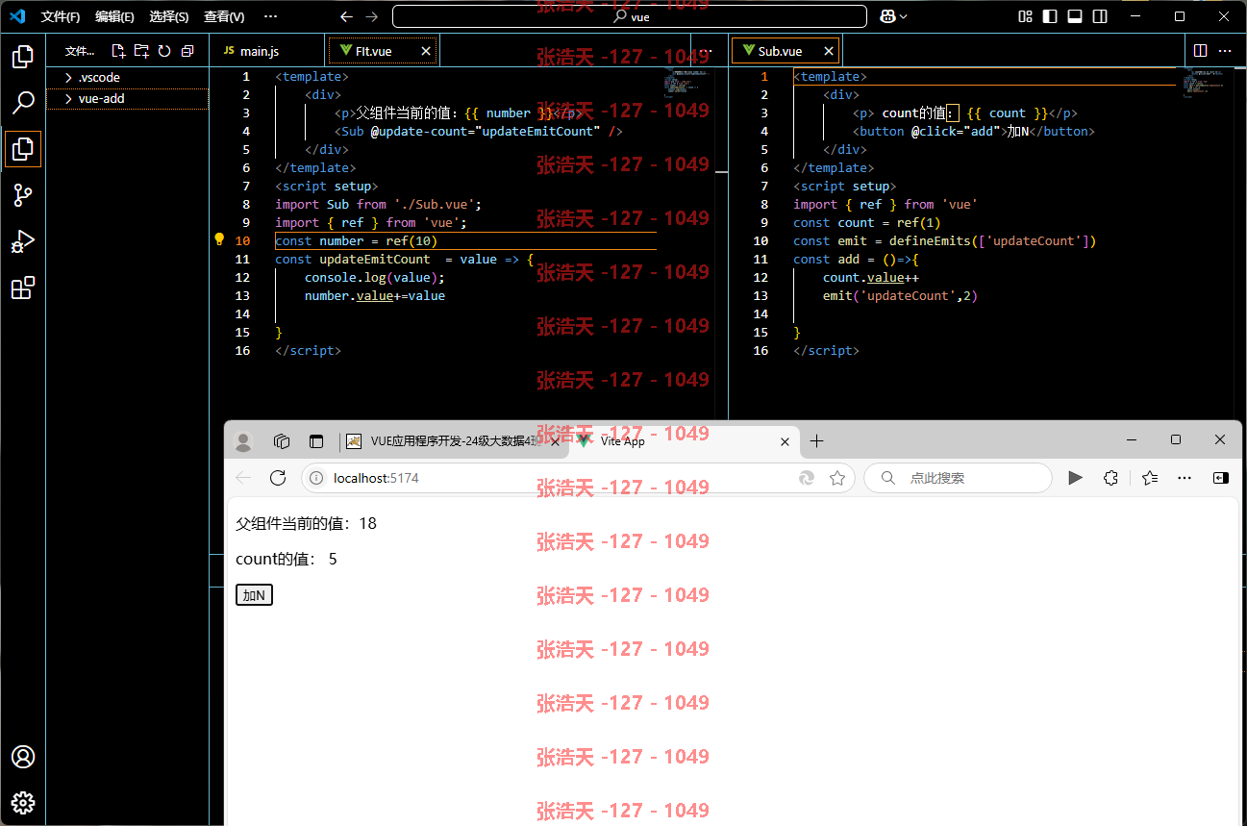
Task: Open the Search view in activity bar
Action: click(23, 102)
